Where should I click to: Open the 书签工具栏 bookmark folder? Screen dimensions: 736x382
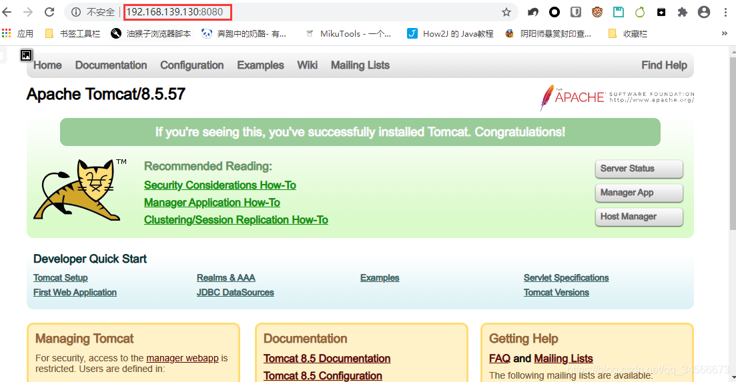click(x=72, y=33)
